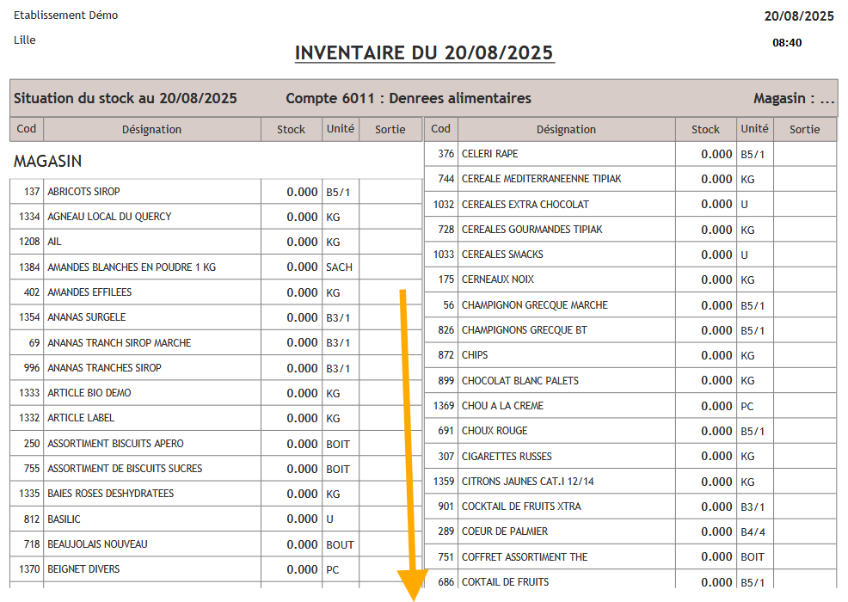Viewport: 848px width, 602px height.
Task: Click ANANAS SURGELE entry
Action: 87,317
